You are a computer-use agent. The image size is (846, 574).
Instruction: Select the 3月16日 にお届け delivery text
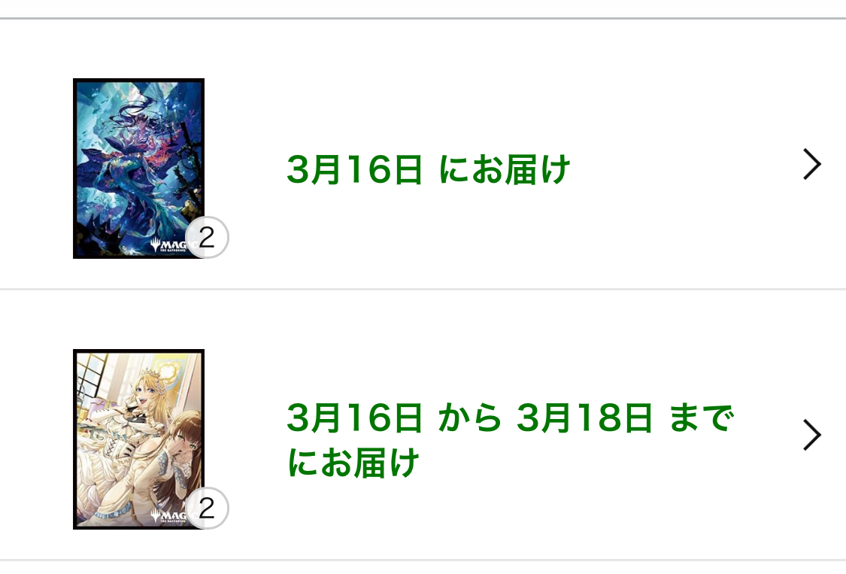click(429, 169)
